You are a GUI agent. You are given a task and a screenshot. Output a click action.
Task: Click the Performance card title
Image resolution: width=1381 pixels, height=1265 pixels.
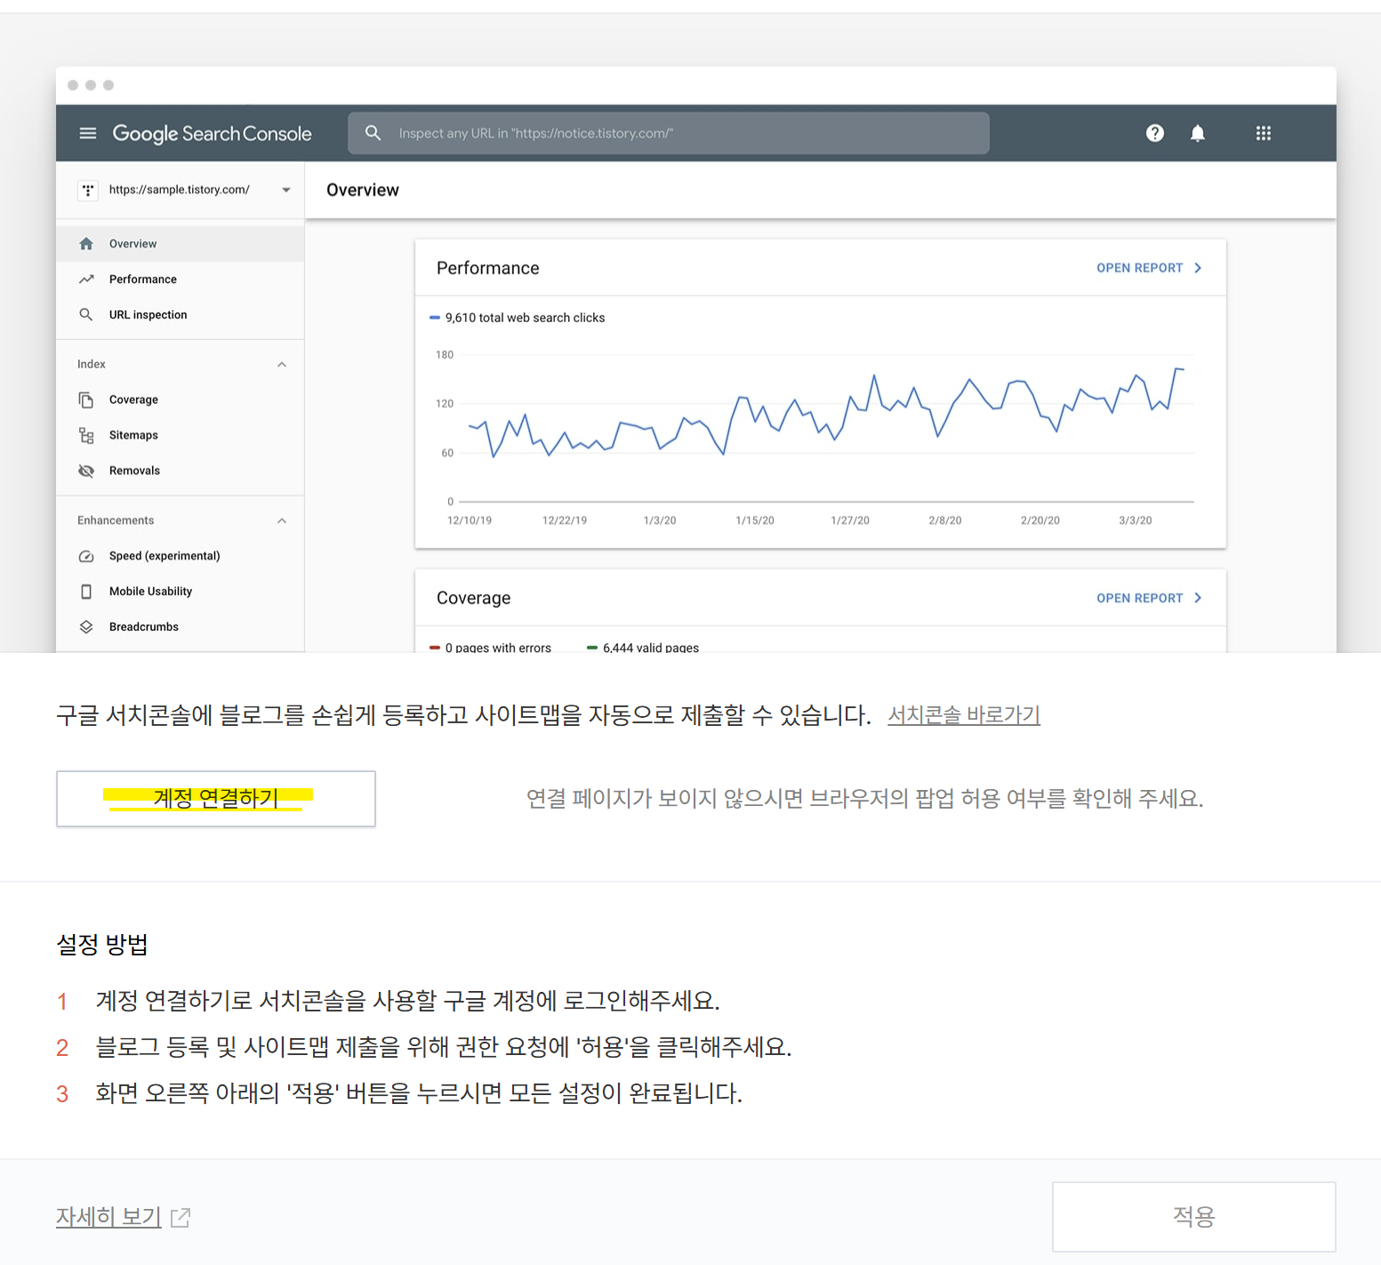488,269
